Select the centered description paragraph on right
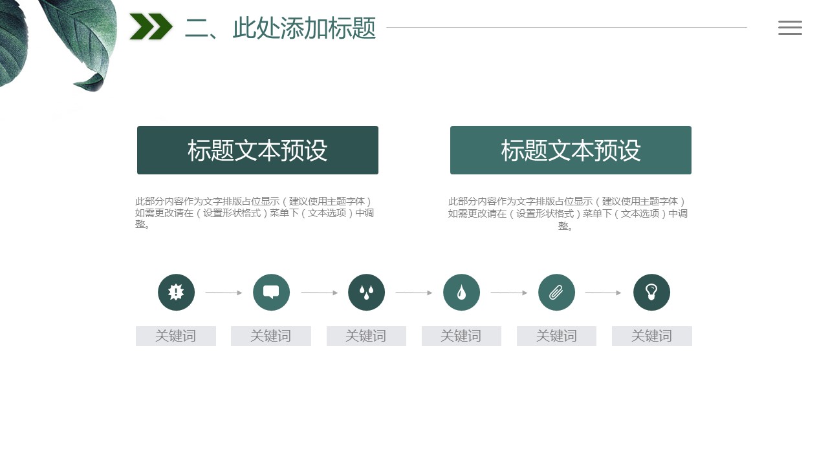The image size is (828, 465). point(567,213)
